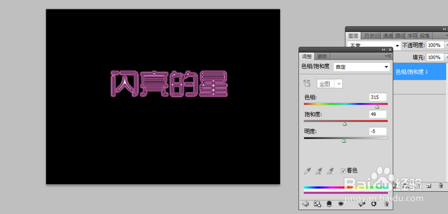Image resolution: width=448 pixels, height=214 pixels.
Task: Click the 不透明度 100% field
Action: click(x=435, y=45)
